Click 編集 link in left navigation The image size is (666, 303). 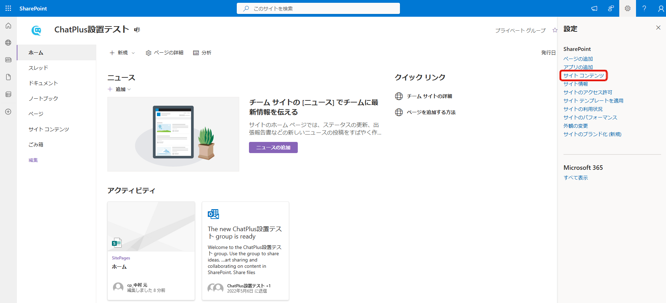33,160
